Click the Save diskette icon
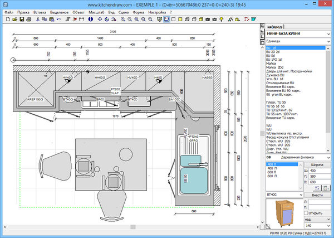Screen dimensions: 334x238 pos(21,19)
